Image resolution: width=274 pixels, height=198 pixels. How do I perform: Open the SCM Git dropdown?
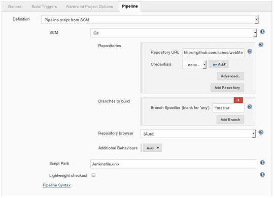point(174,33)
